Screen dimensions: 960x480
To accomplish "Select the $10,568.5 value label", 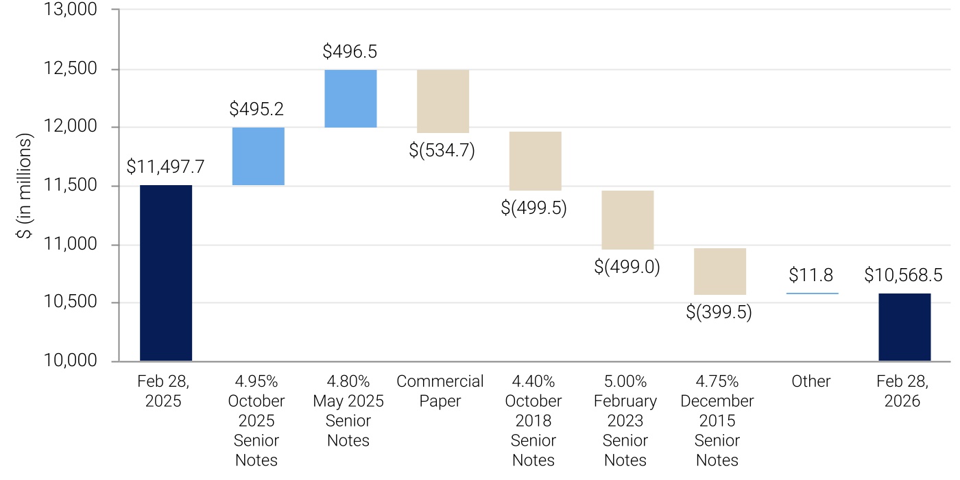I will click(x=904, y=276).
